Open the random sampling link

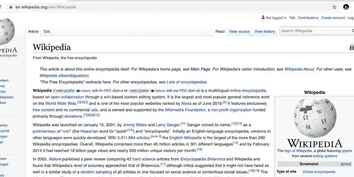click(96, 172)
